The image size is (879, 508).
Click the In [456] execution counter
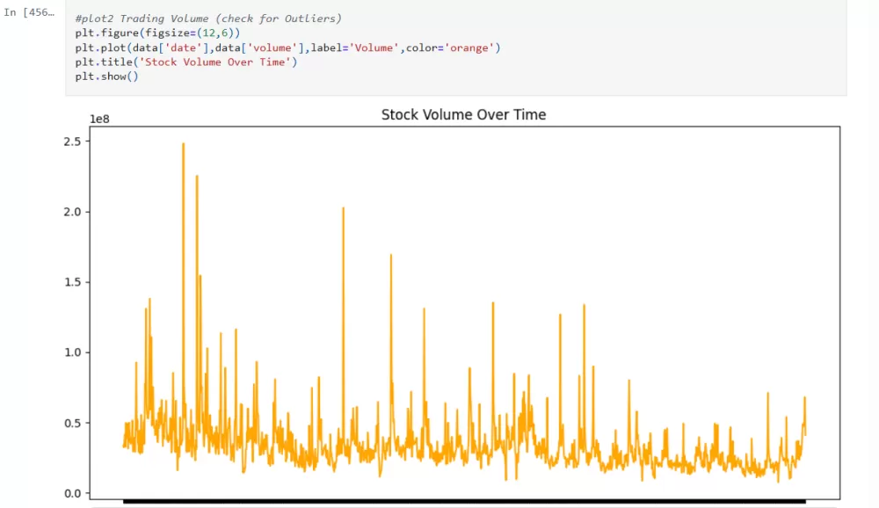[x=29, y=12]
